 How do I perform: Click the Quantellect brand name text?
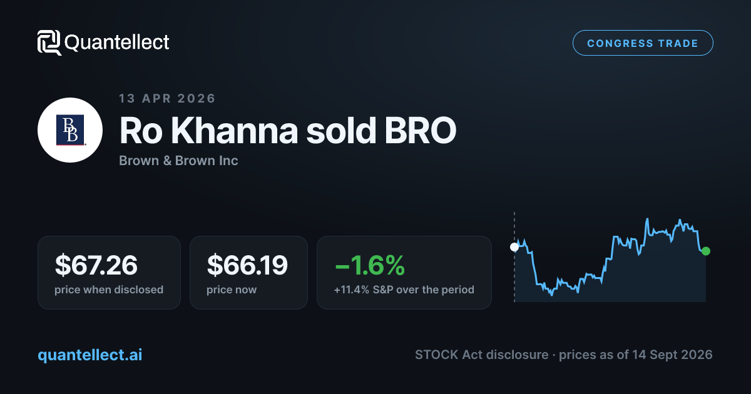point(117,43)
